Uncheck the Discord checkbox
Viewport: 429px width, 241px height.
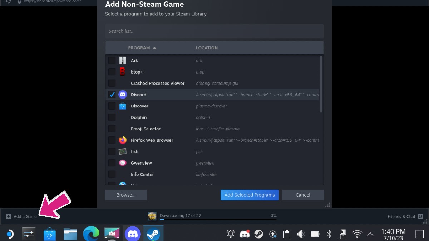click(112, 95)
